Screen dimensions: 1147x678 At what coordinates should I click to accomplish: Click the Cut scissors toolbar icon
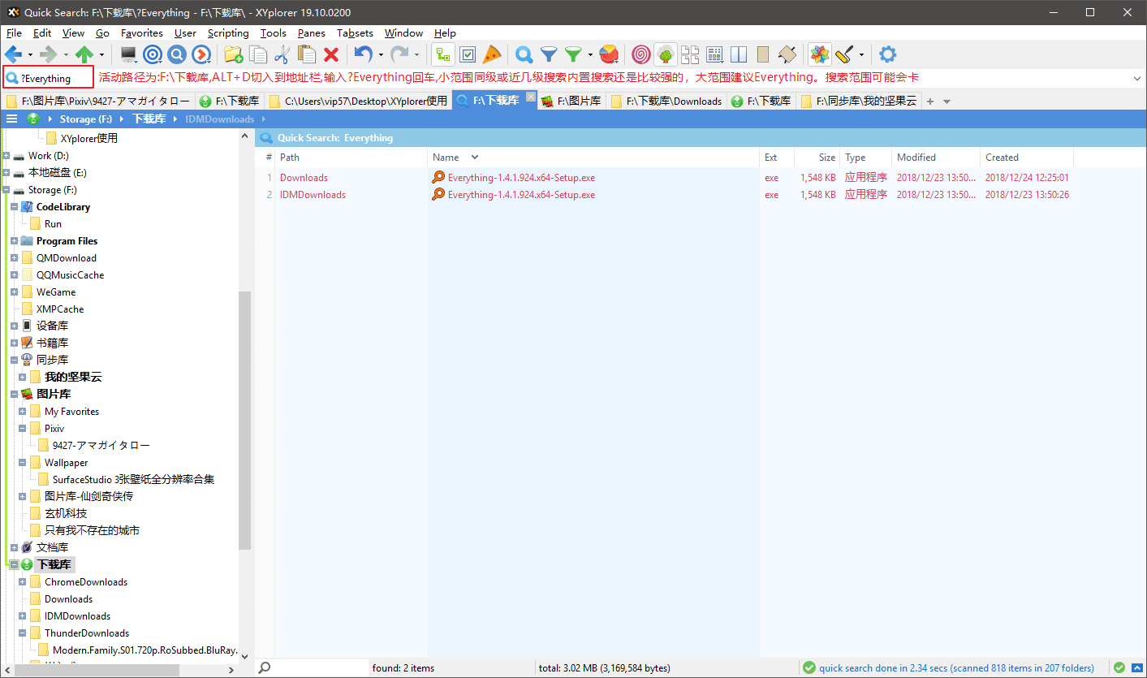click(282, 54)
